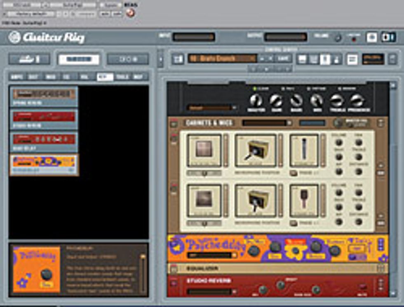This screenshot has height=307, width=404.
Task: Select the top microphone position image
Action: point(255,150)
